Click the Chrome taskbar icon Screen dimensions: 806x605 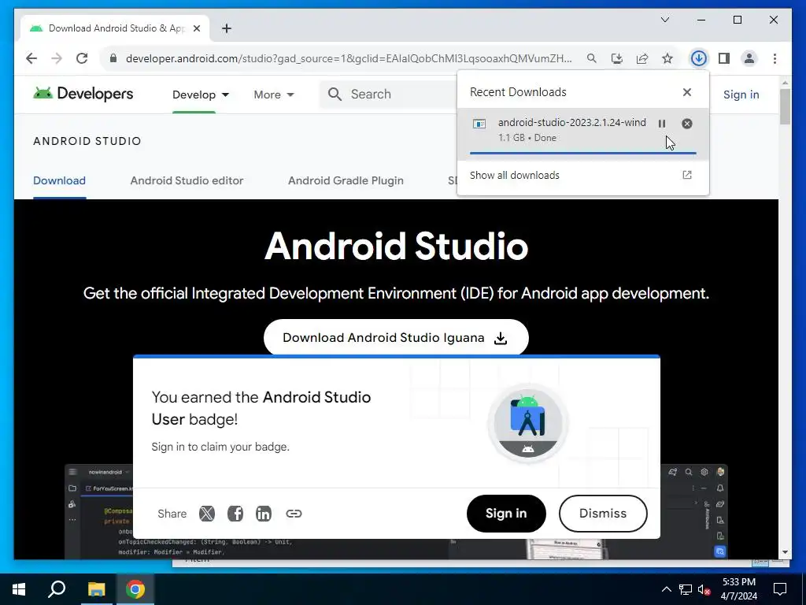tap(135, 589)
